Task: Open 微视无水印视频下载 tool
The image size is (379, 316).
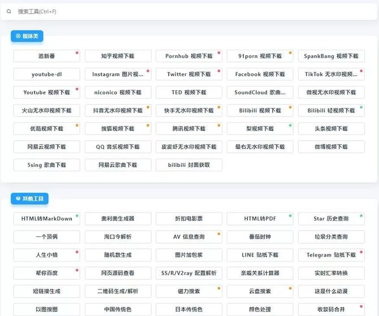Action: 331,92
